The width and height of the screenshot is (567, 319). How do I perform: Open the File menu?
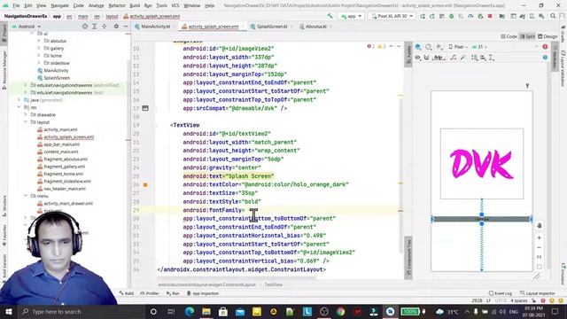(x=16, y=6)
